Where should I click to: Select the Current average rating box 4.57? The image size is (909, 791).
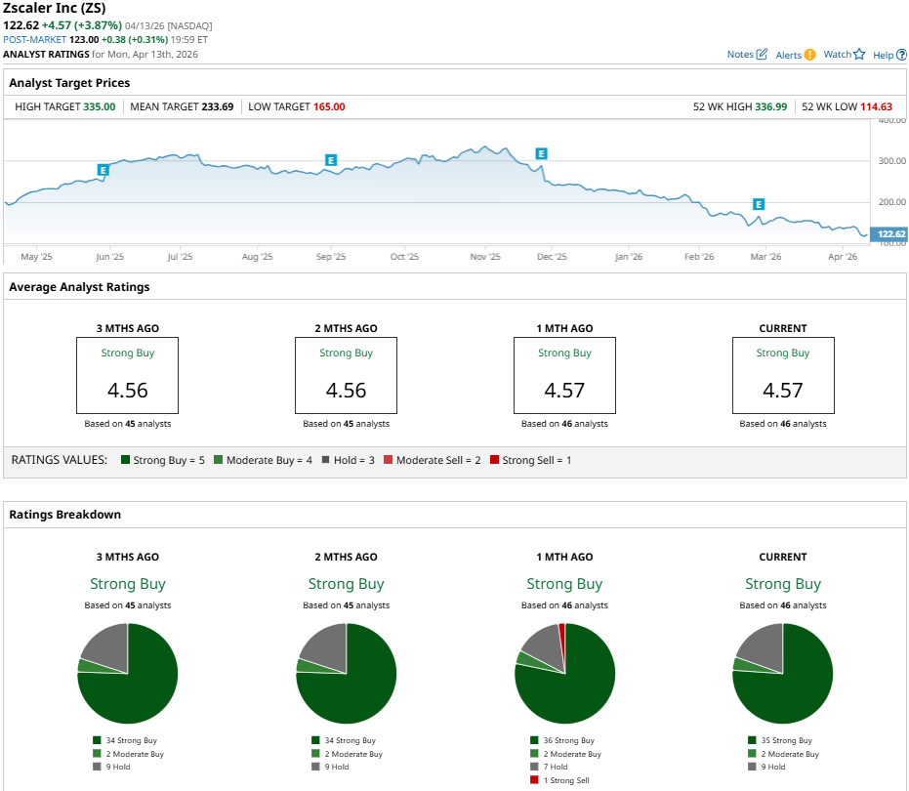click(x=783, y=376)
